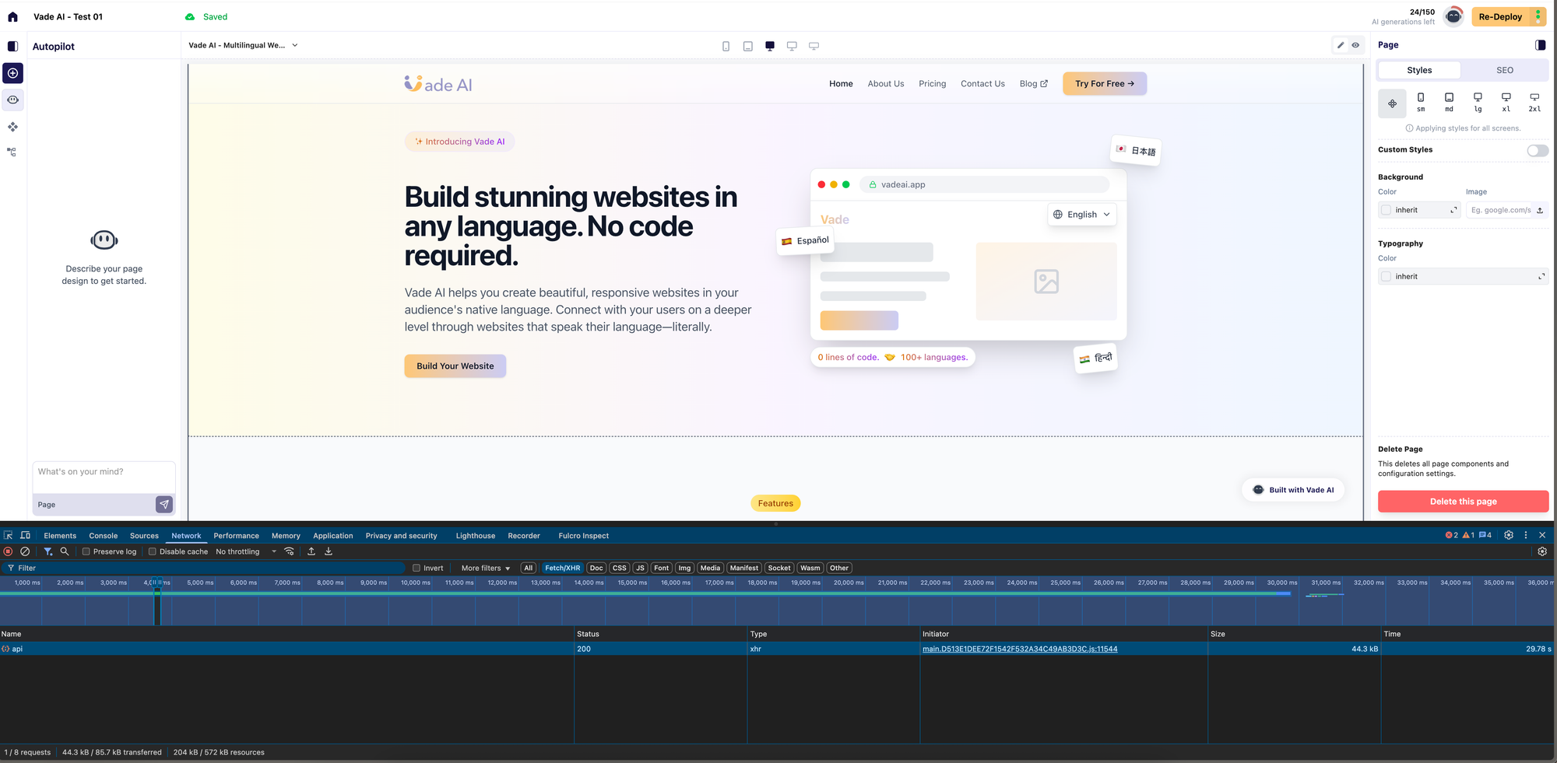
Task: Select the All request type filter
Action: click(529, 568)
